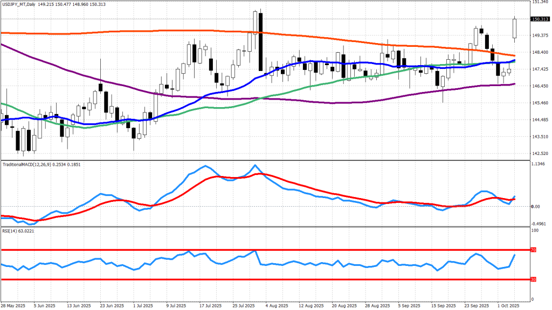Click the USDJPY_MT,Daily chart title label

pos(24,4)
